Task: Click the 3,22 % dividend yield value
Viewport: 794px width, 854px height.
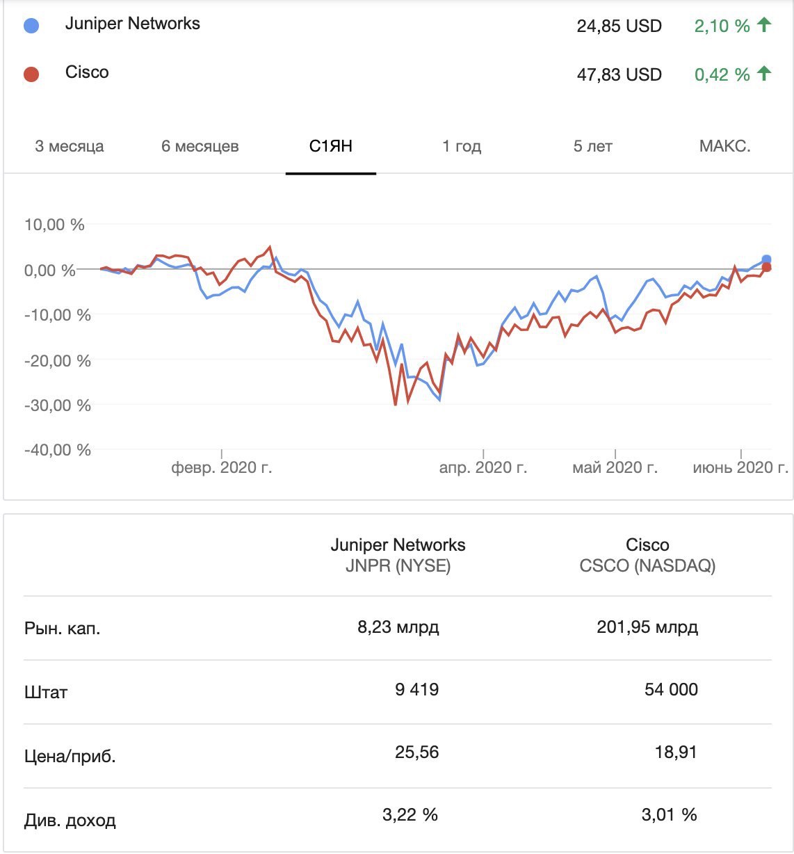Action: point(410,815)
